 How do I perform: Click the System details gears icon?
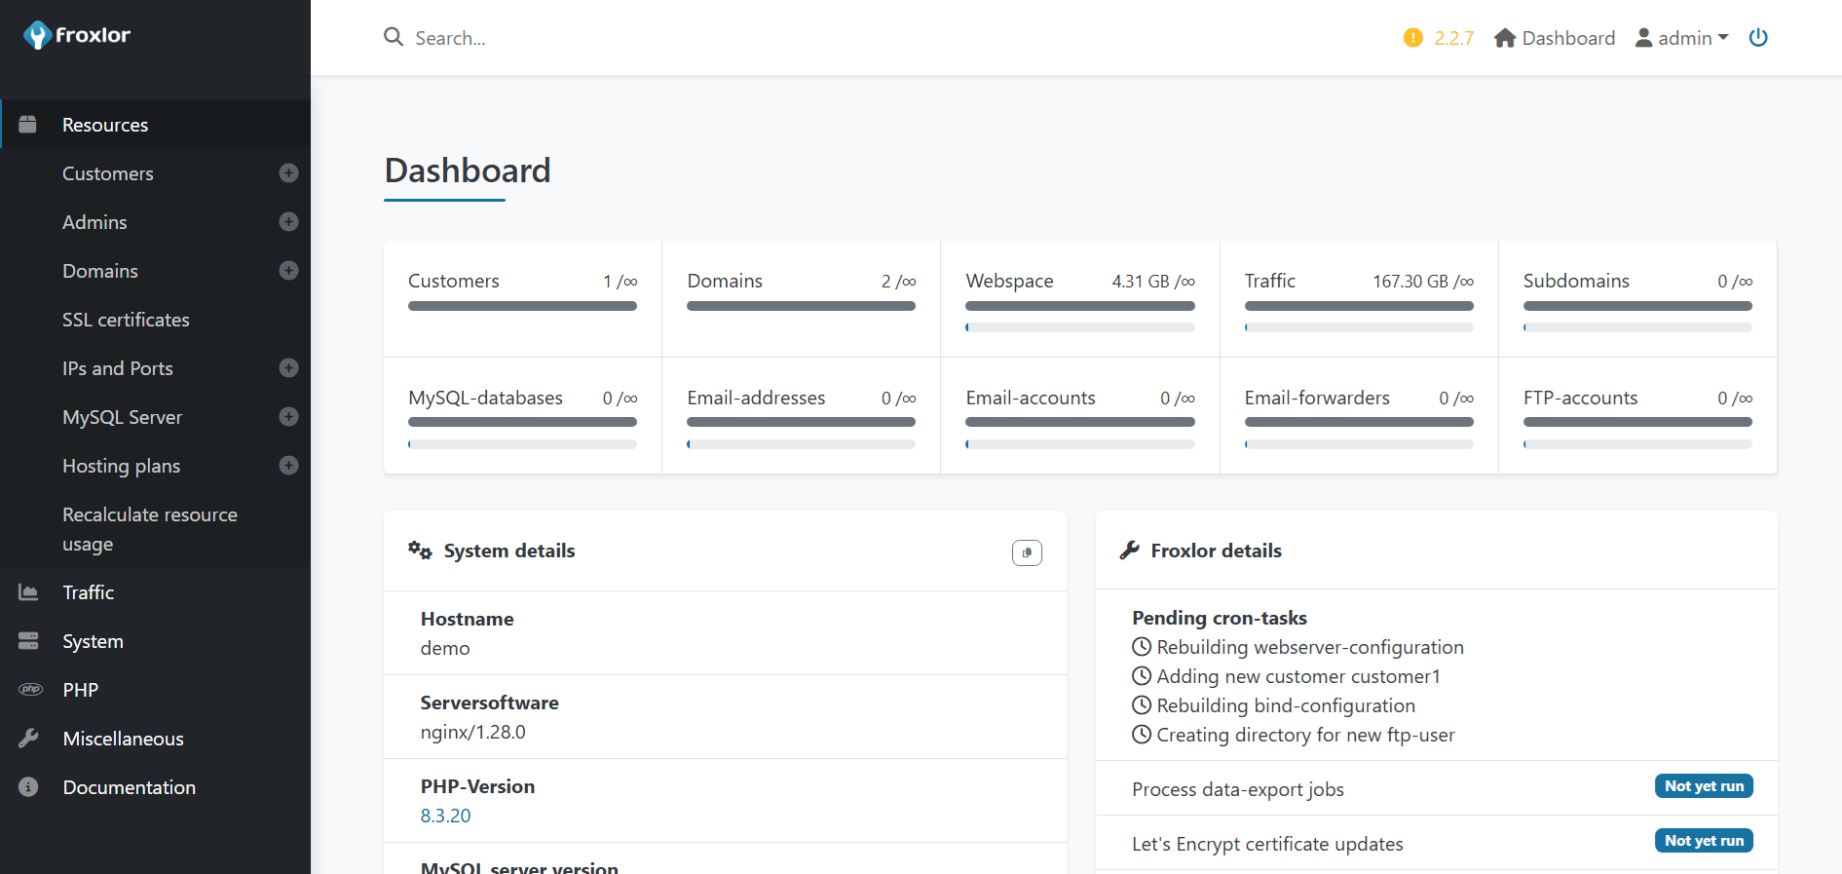tap(420, 551)
